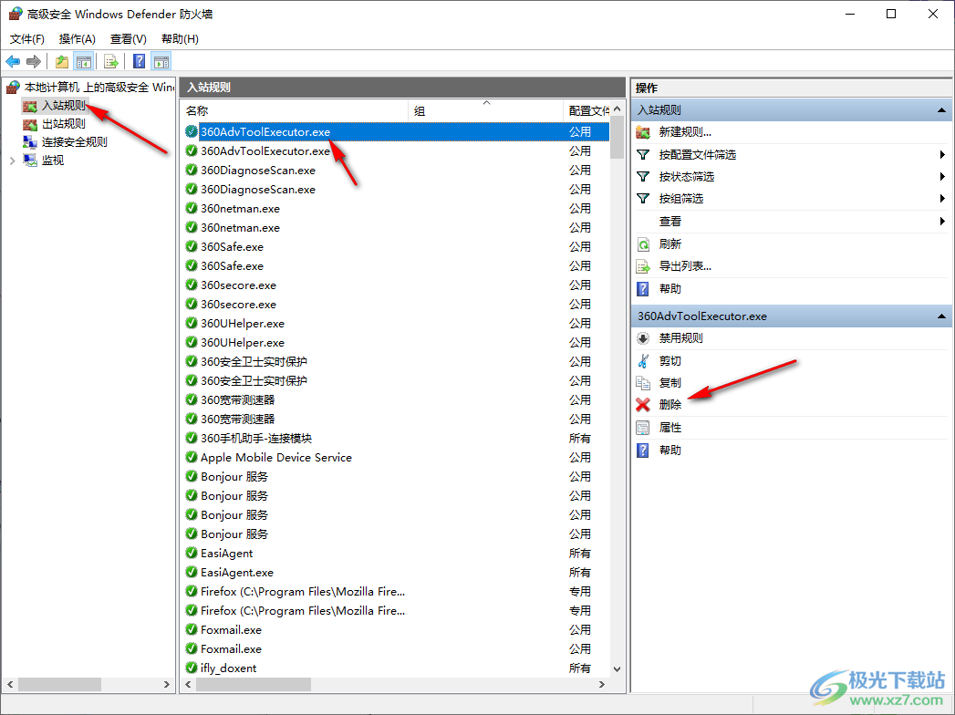
Task: Open the 操作(A) menu
Action: pyautogui.click(x=78, y=39)
